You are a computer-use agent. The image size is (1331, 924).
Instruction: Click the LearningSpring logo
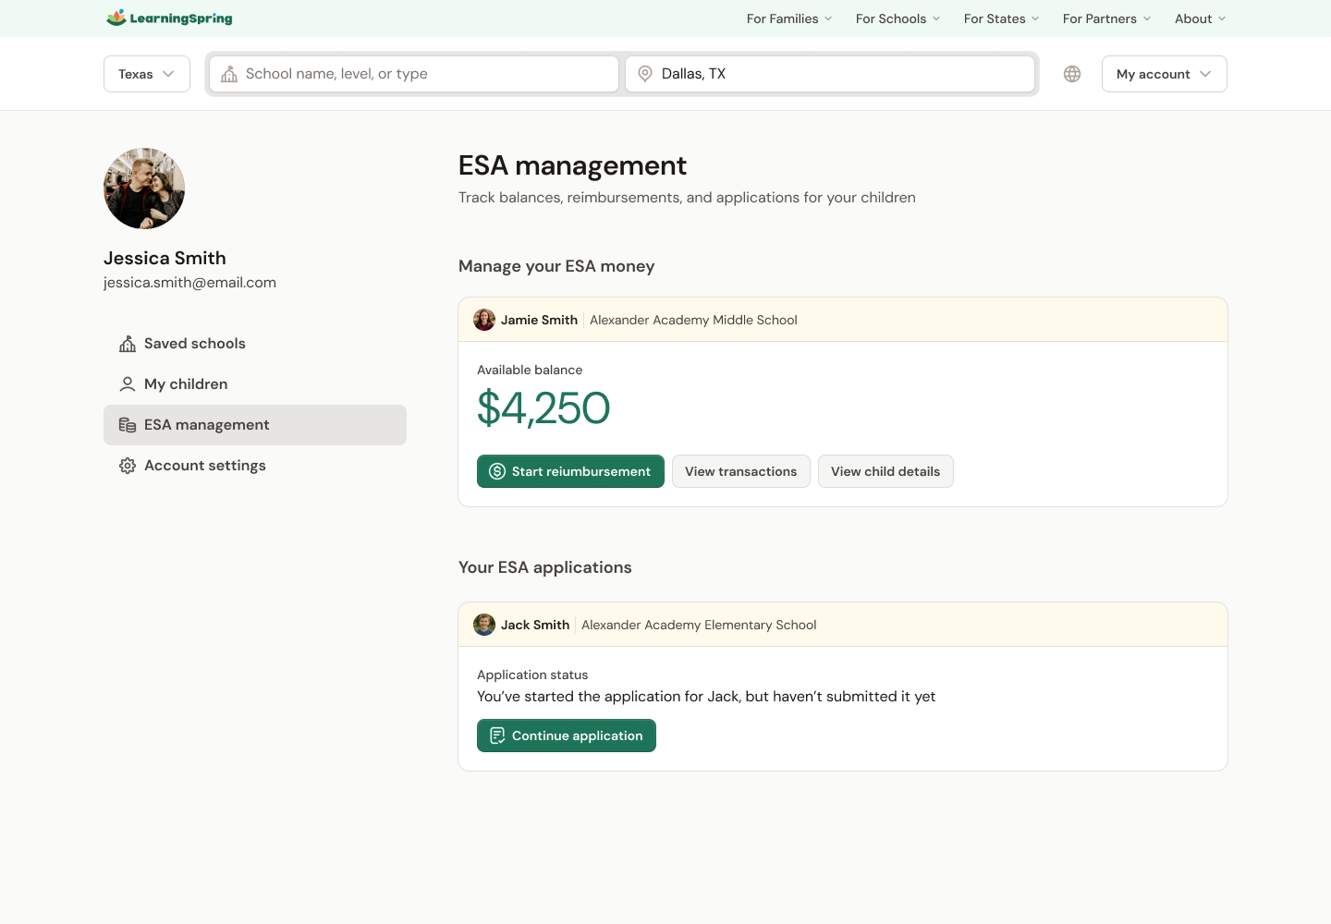point(169,18)
